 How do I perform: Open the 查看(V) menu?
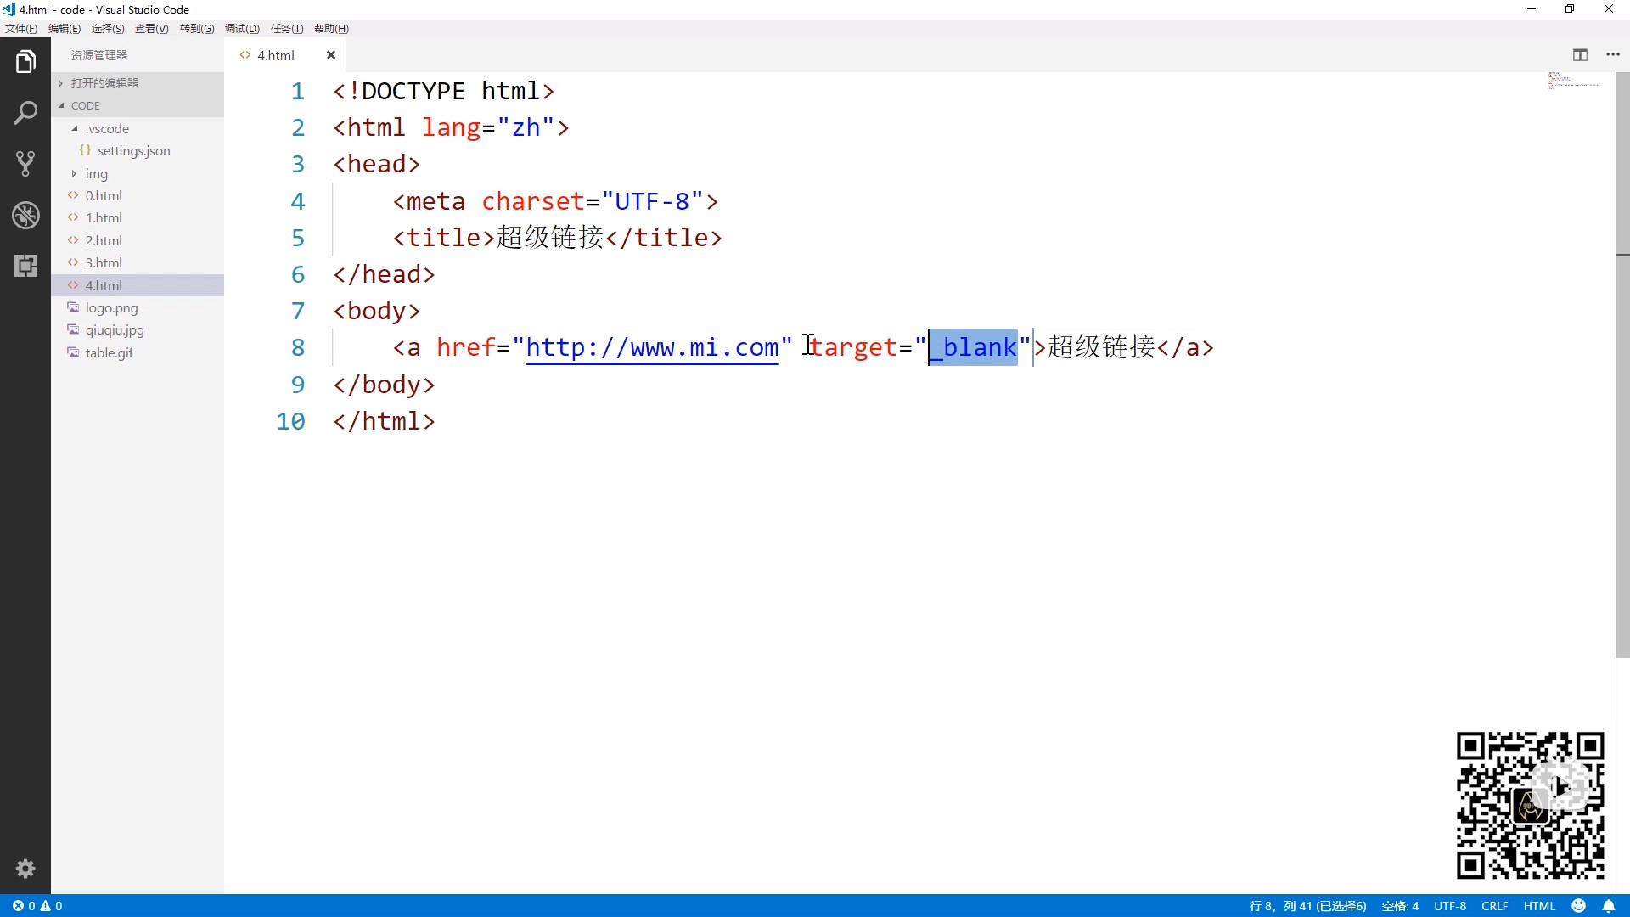tap(151, 29)
